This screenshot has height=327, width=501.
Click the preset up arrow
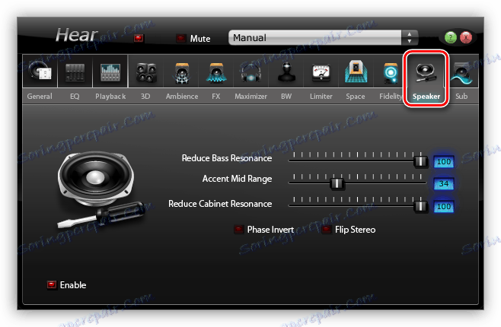(410, 33)
